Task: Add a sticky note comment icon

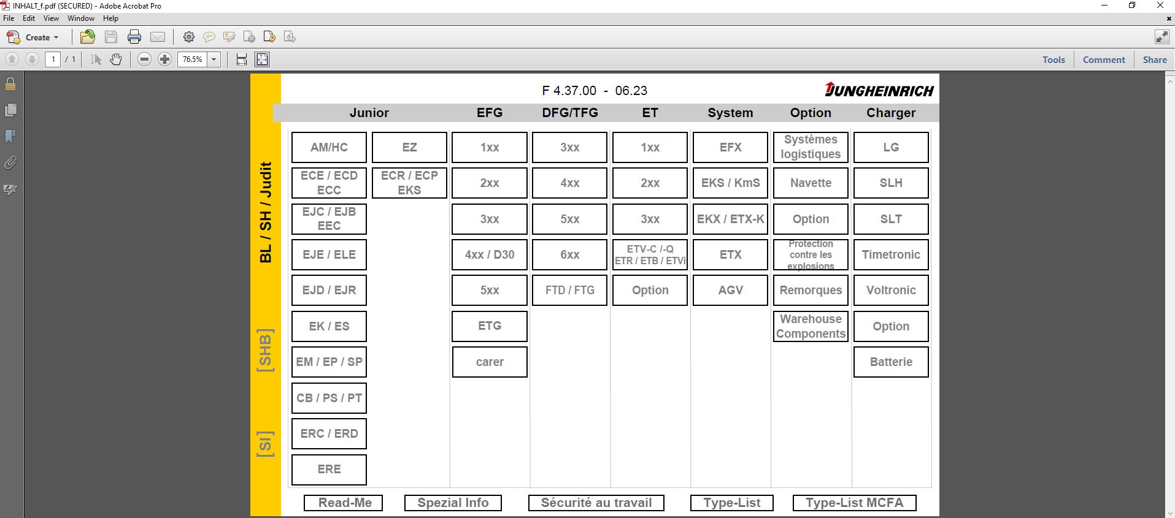Action: [x=209, y=37]
